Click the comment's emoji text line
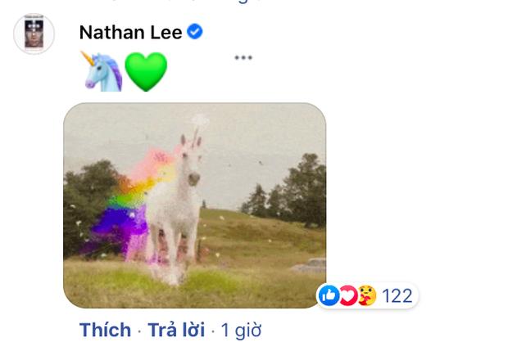Viewport: 508px width, 342px height. [124, 71]
